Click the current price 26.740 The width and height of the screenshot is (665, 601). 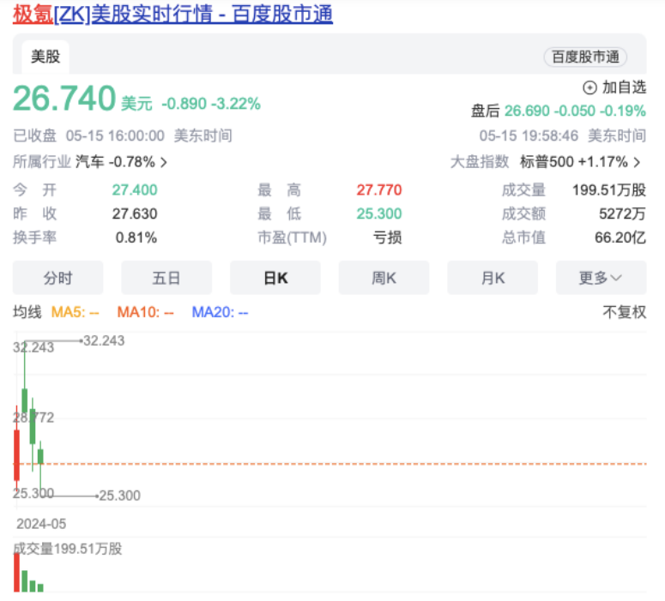coord(64,99)
